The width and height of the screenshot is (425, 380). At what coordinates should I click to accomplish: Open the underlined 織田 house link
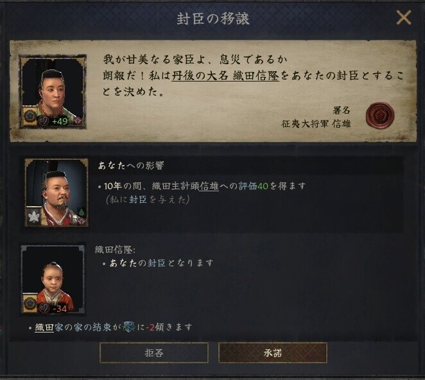pos(44,327)
